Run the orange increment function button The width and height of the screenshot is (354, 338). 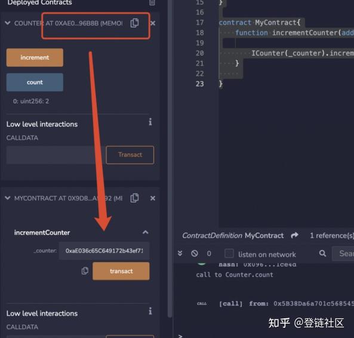click(35, 57)
